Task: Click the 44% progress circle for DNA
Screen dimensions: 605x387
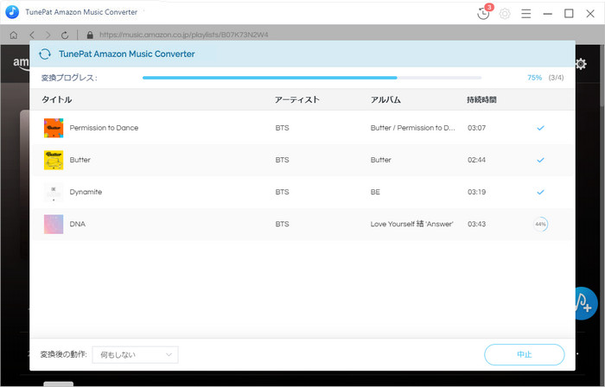Action: click(540, 224)
